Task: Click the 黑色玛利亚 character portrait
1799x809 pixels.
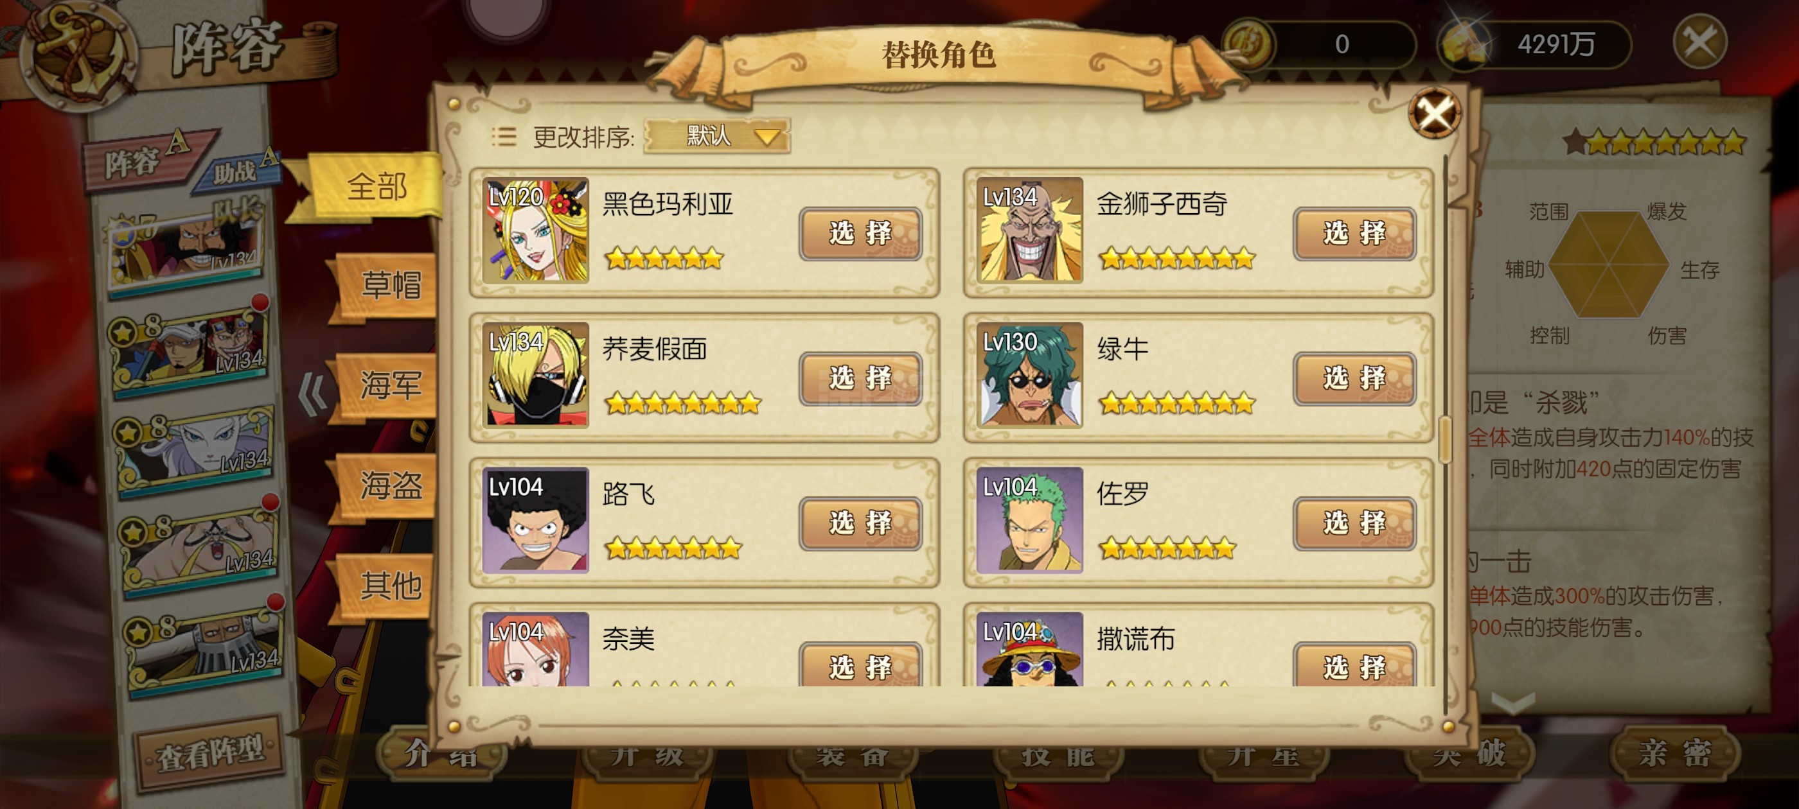Action: (536, 231)
